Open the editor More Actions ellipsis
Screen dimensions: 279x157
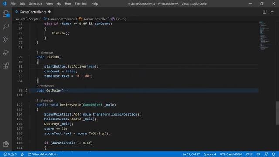point(272,12)
